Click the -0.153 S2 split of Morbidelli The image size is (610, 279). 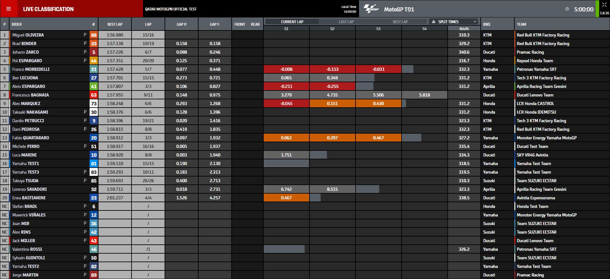pos(332,69)
